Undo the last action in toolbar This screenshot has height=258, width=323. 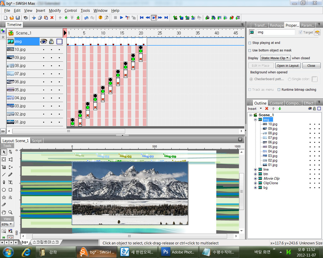click(x=86, y=18)
